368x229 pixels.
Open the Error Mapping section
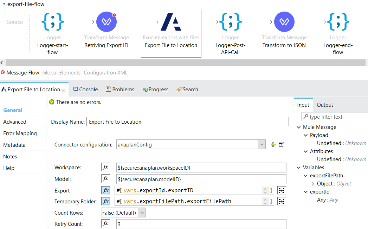(20, 133)
